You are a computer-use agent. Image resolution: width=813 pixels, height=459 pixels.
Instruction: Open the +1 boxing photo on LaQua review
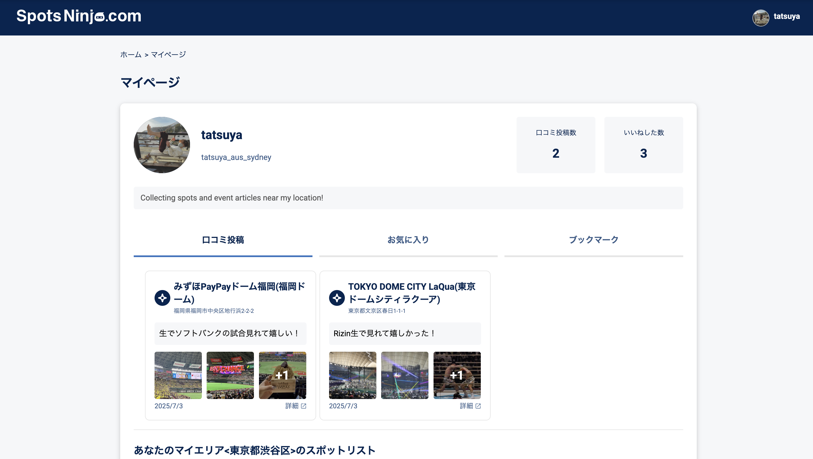tap(457, 375)
